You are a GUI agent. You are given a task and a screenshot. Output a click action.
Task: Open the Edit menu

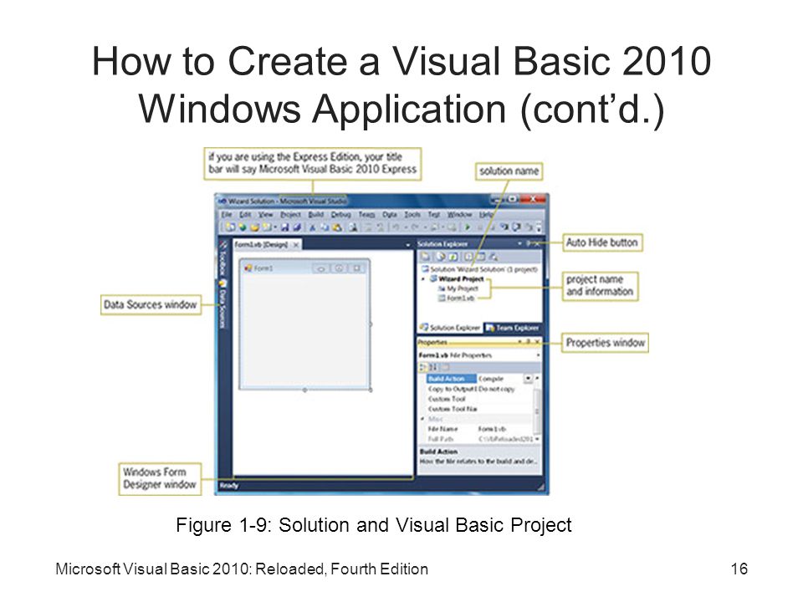(245, 215)
